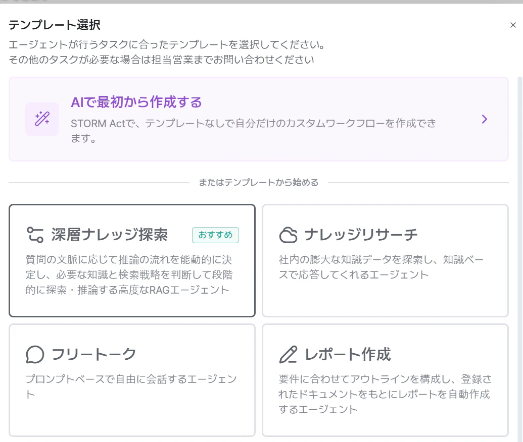Screen dimensions: 523x442
Task: Click the ナレッジリサーチ cloud icon
Action: pos(288,235)
